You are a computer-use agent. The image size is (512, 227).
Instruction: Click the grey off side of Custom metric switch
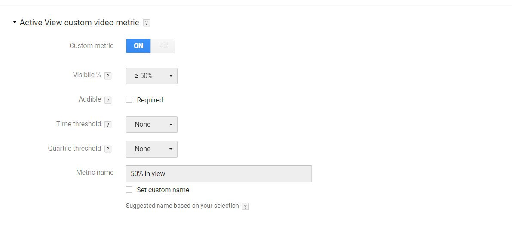[163, 46]
